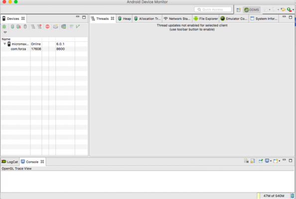The width and height of the screenshot is (296, 199).
Task: Click the Dump View Hierarchy icon
Action: click(64, 26)
